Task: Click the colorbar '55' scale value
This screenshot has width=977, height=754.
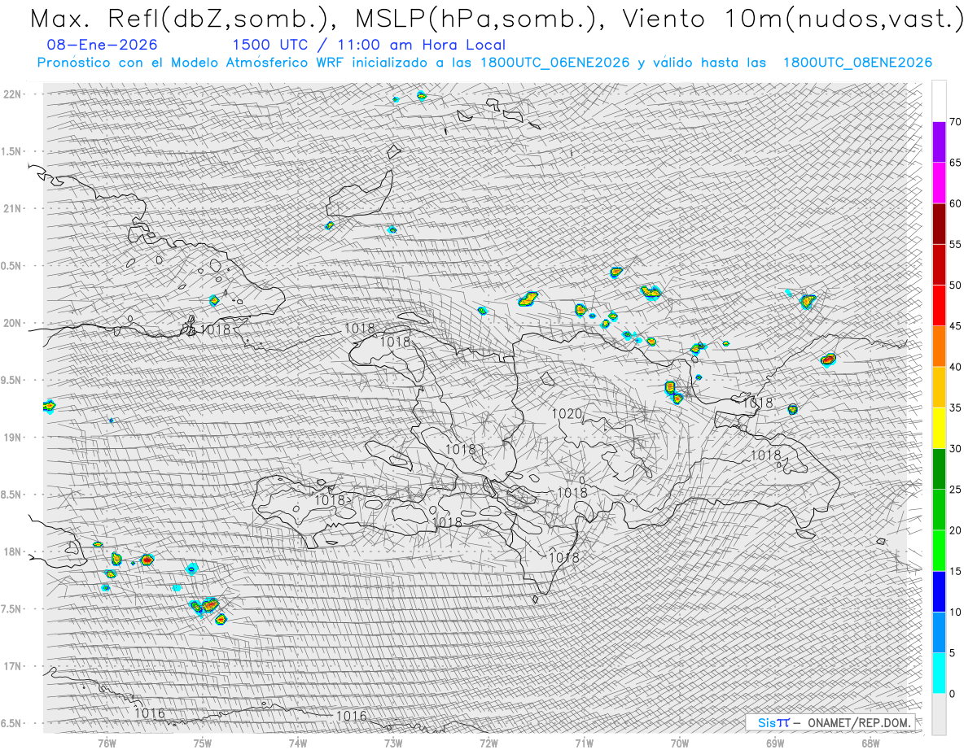Action: click(x=955, y=244)
